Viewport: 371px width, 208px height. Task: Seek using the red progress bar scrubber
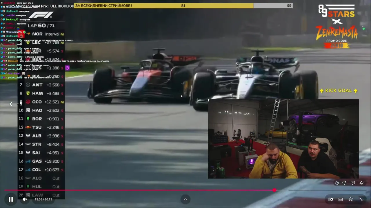click(274, 190)
